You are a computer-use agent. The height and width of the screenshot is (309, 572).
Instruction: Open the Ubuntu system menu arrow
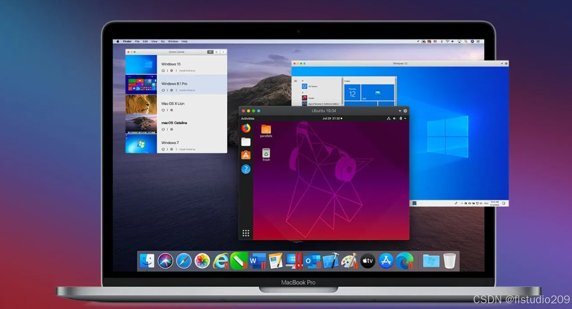click(405, 119)
